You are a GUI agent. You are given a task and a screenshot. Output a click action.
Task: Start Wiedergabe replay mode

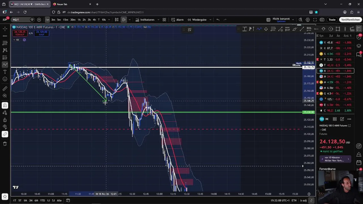[197, 20]
